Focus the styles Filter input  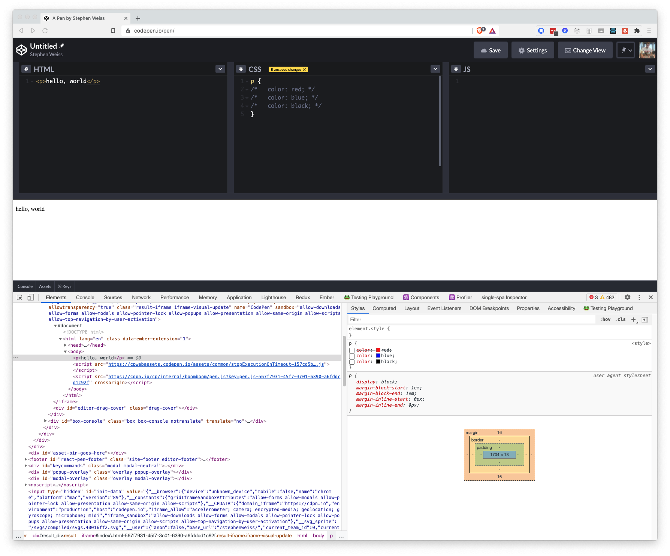point(471,319)
